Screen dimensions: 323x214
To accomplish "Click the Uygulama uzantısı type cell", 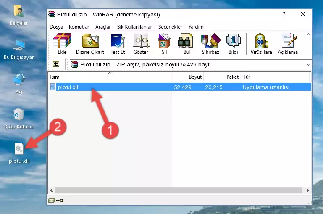I will tap(266, 87).
